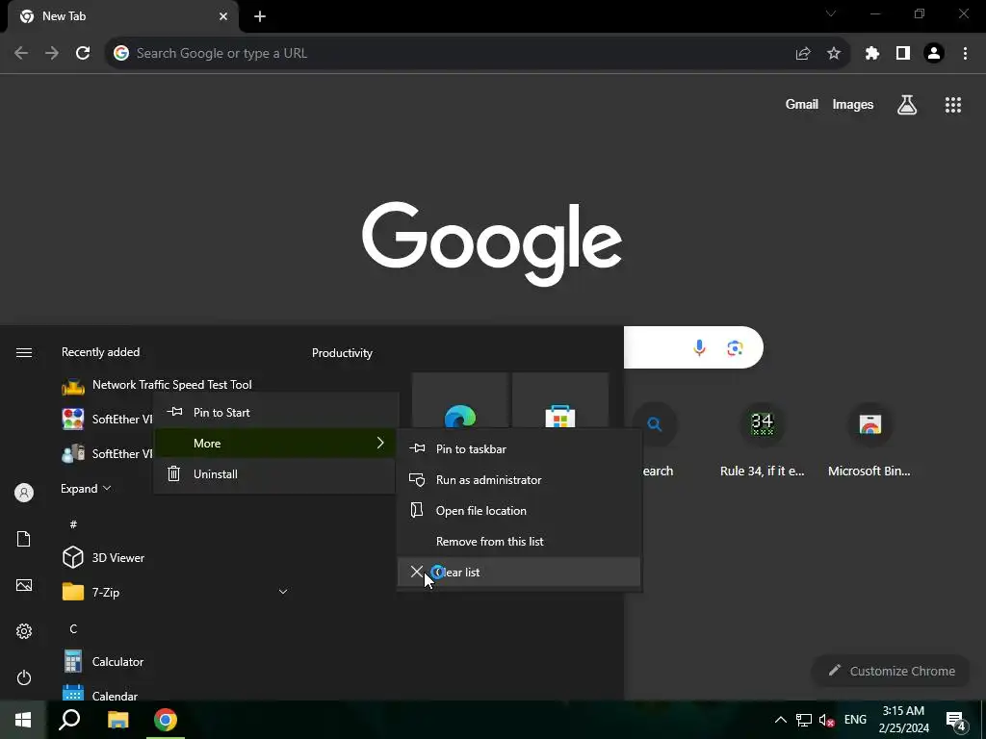Open Microsoft Bing shortcut tile
986x739 pixels.
tap(869, 439)
